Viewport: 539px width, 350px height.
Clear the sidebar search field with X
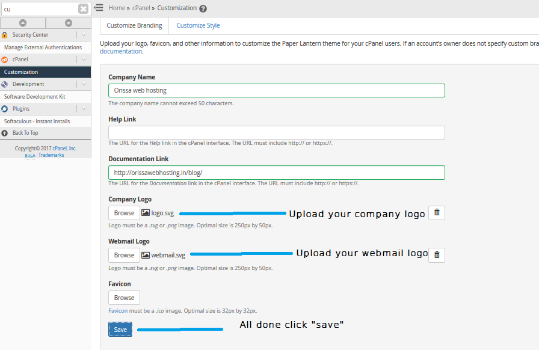[x=83, y=8]
